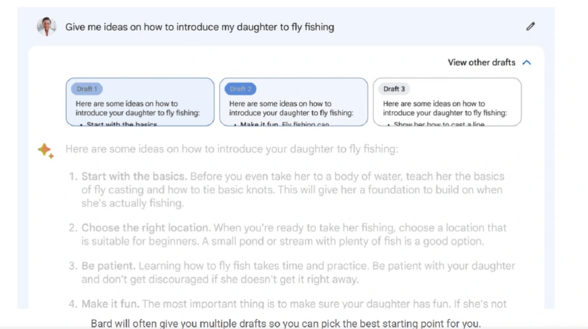Click "Choose the right location" bold heading
This screenshot has height=329, width=588.
pyautogui.click(x=145, y=228)
